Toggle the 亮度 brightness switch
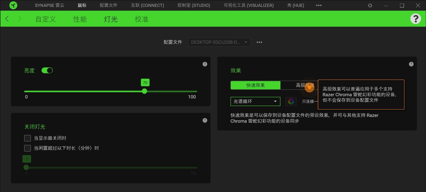Screen dimensions: 426x192 [47, 70]
